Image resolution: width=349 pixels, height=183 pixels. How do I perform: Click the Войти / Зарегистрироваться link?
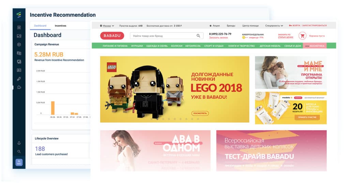(308, 26)
